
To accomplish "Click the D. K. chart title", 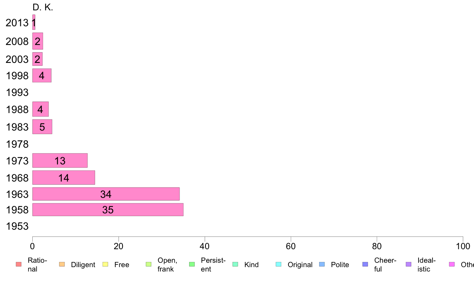I will tap(43, 7).
